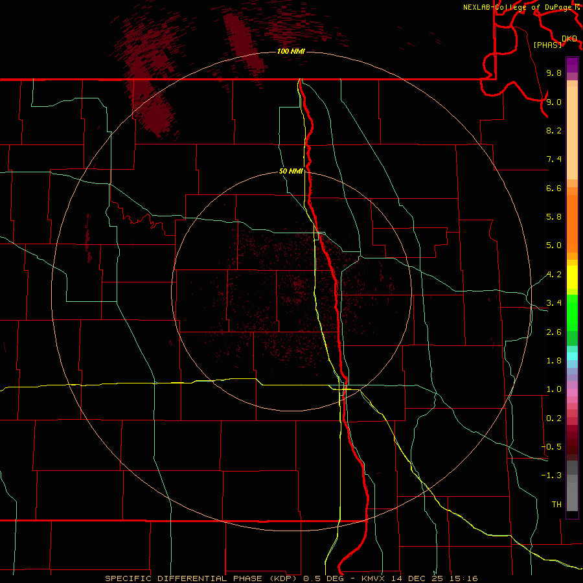
Task: Click the -0.5 value on the color scale
Action: tap(551, 447)
